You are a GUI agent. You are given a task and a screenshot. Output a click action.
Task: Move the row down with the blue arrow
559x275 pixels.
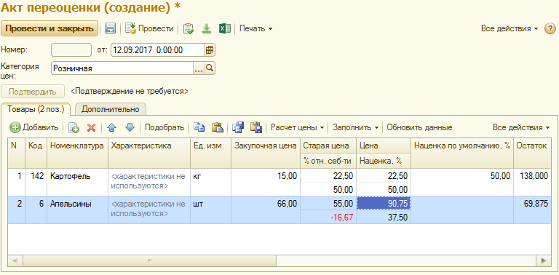[130, 127]
